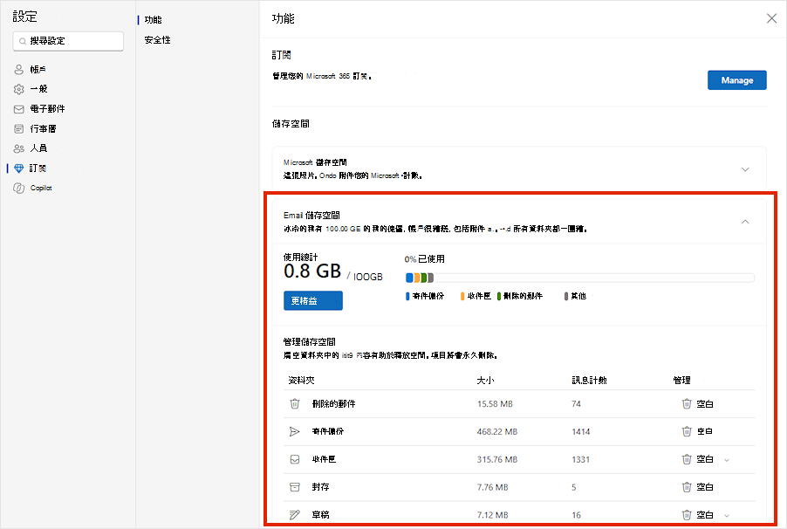Click the 搜尋設定 search input field

click(x=68, y=41)
